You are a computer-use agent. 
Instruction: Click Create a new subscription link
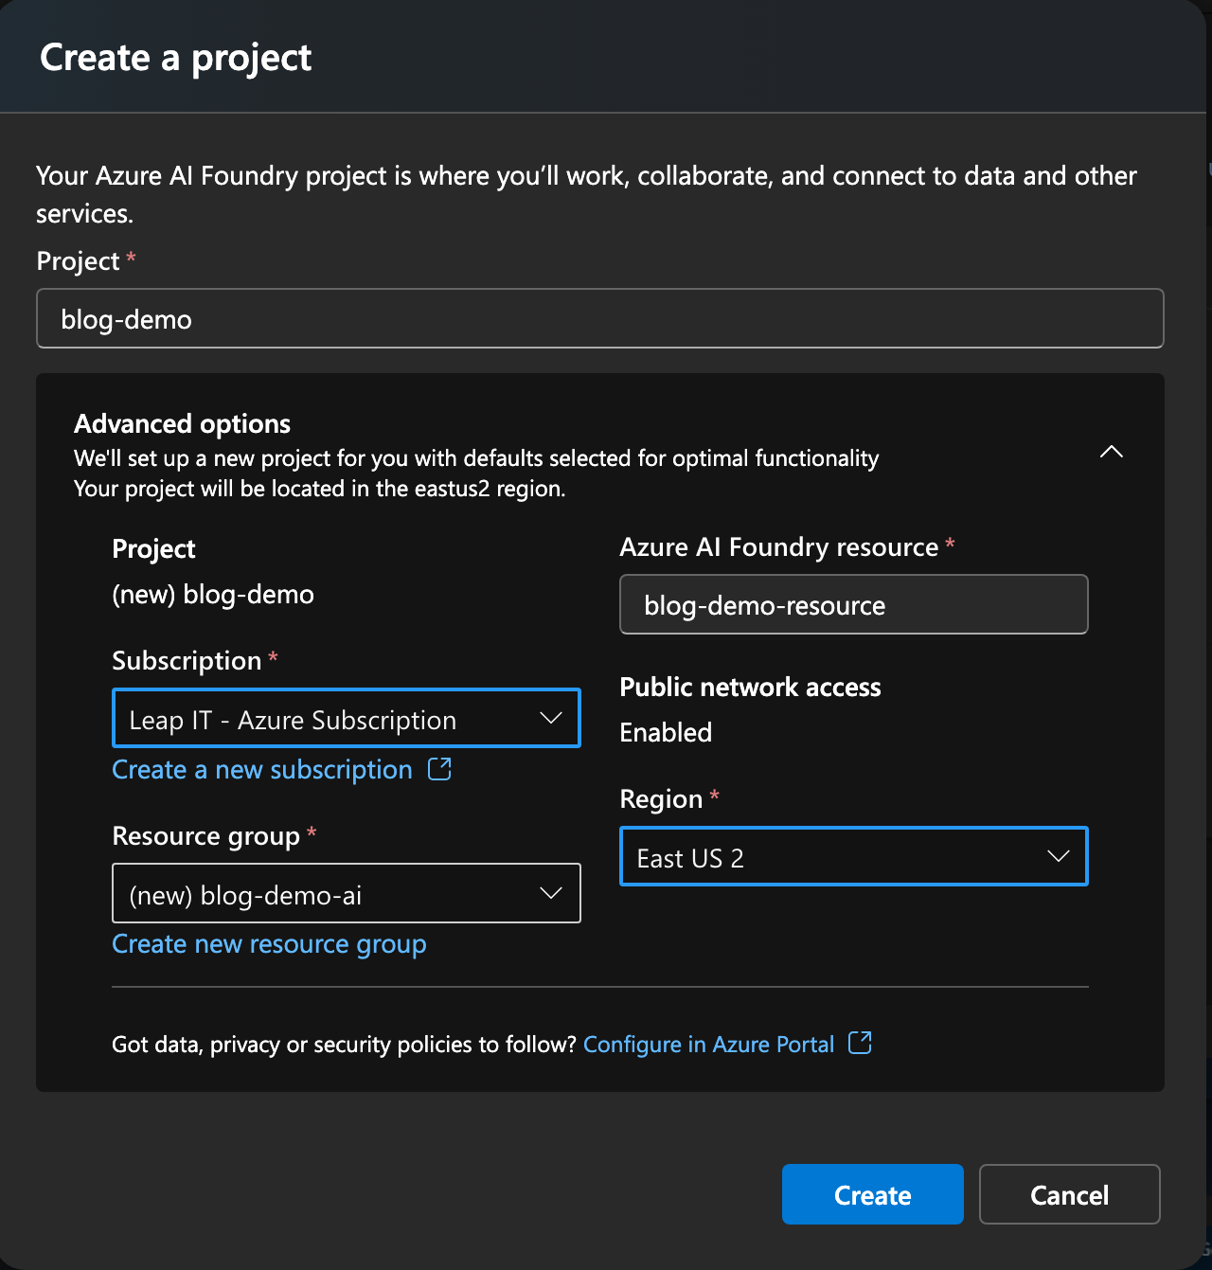point(262,769)
